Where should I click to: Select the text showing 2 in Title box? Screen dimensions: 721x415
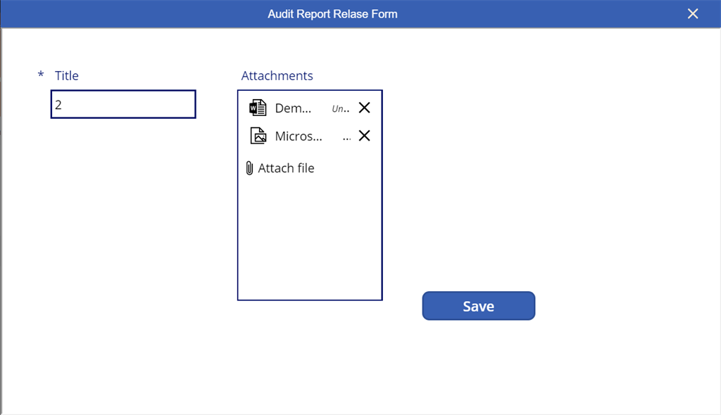[x=57, y=104]
